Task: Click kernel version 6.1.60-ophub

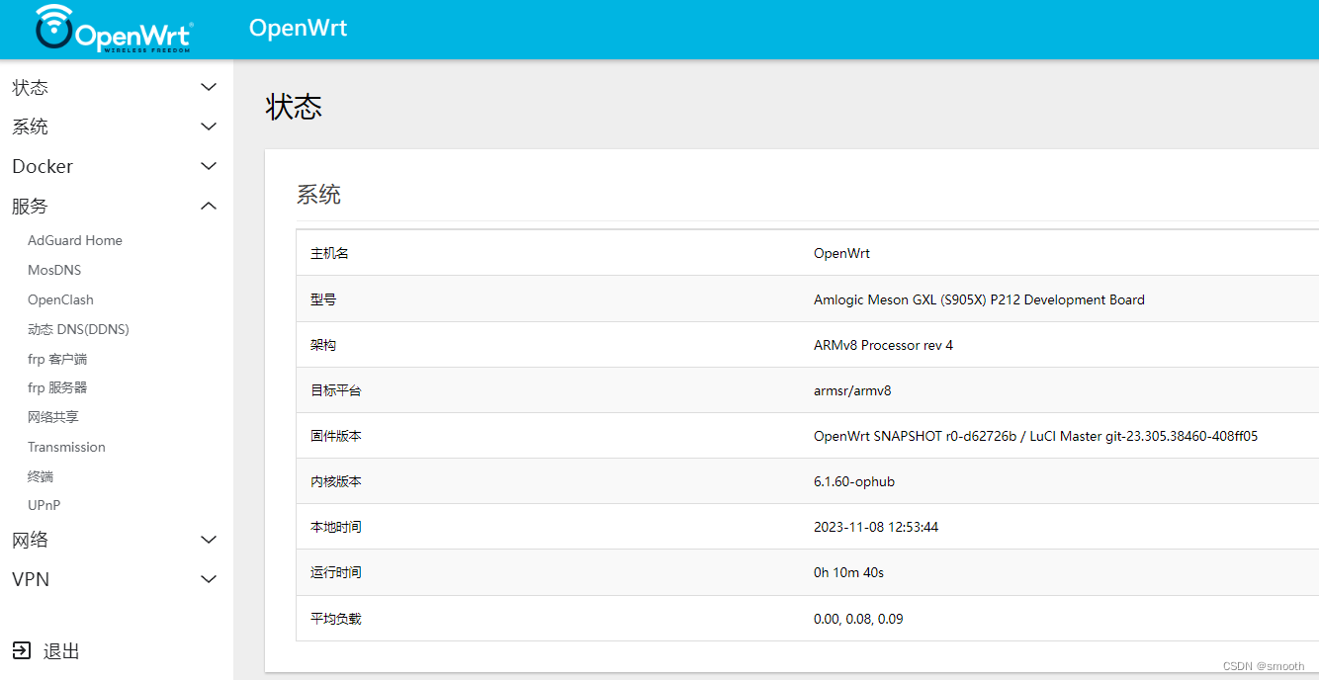Action: 854,481
